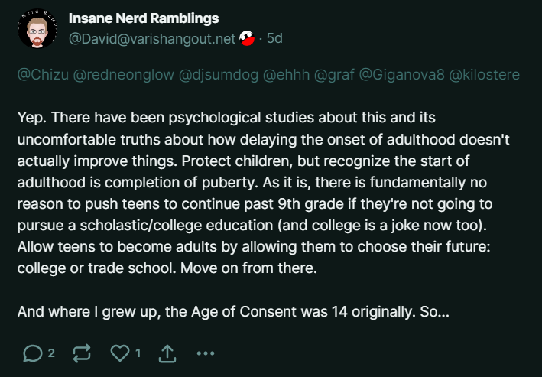Click the favorite count number 1
This screenshot has height=377, width=542.
(138, 353)
